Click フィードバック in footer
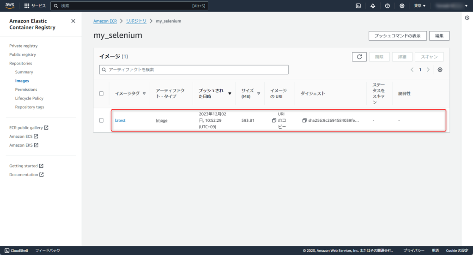This screenshot has width=473, height=255. coord(48,250)
